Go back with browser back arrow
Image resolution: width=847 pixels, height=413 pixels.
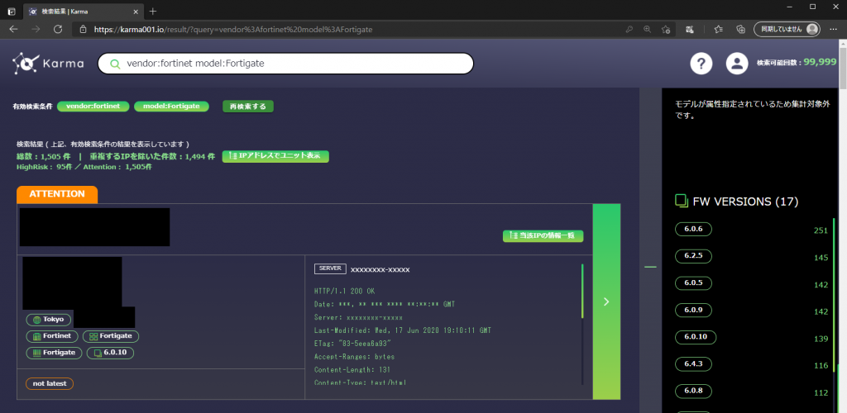[x=13, y=29]
